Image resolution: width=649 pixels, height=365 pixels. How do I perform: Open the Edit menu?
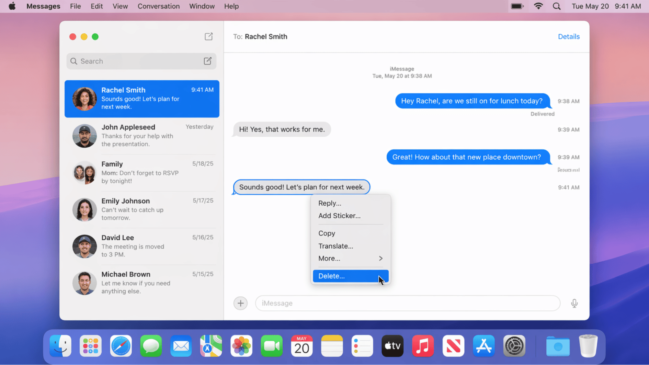96,6
